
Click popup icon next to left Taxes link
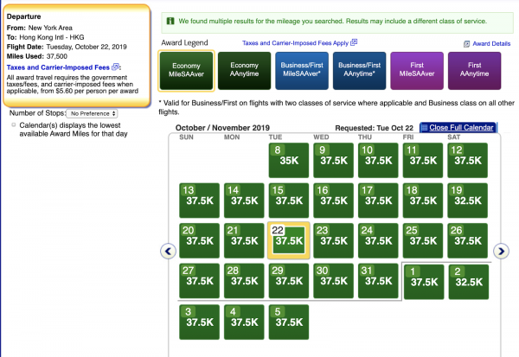coord(116,67)
